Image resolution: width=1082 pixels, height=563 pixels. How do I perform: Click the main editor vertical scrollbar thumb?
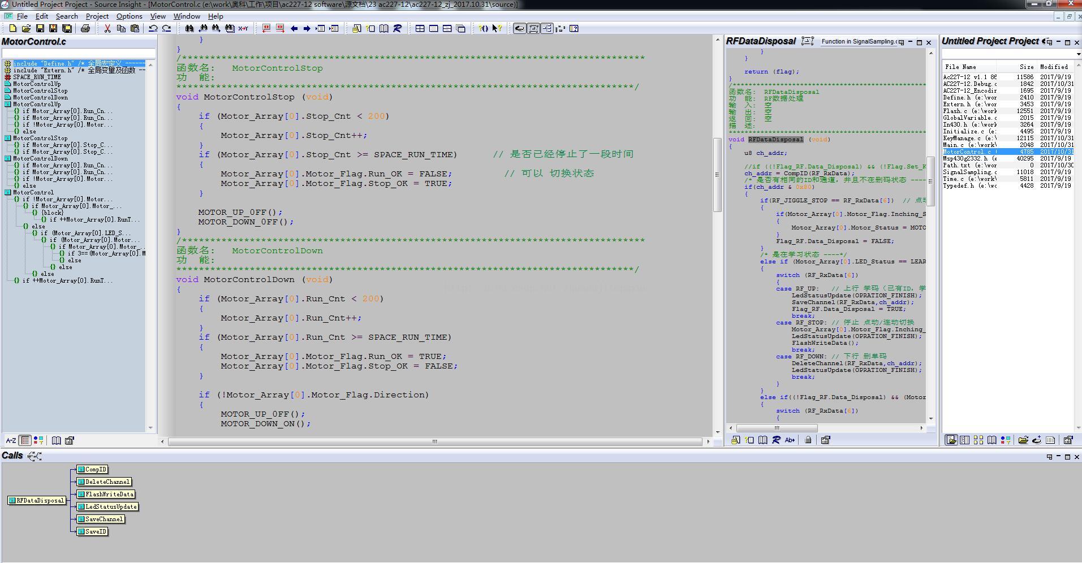coord(717,175)
